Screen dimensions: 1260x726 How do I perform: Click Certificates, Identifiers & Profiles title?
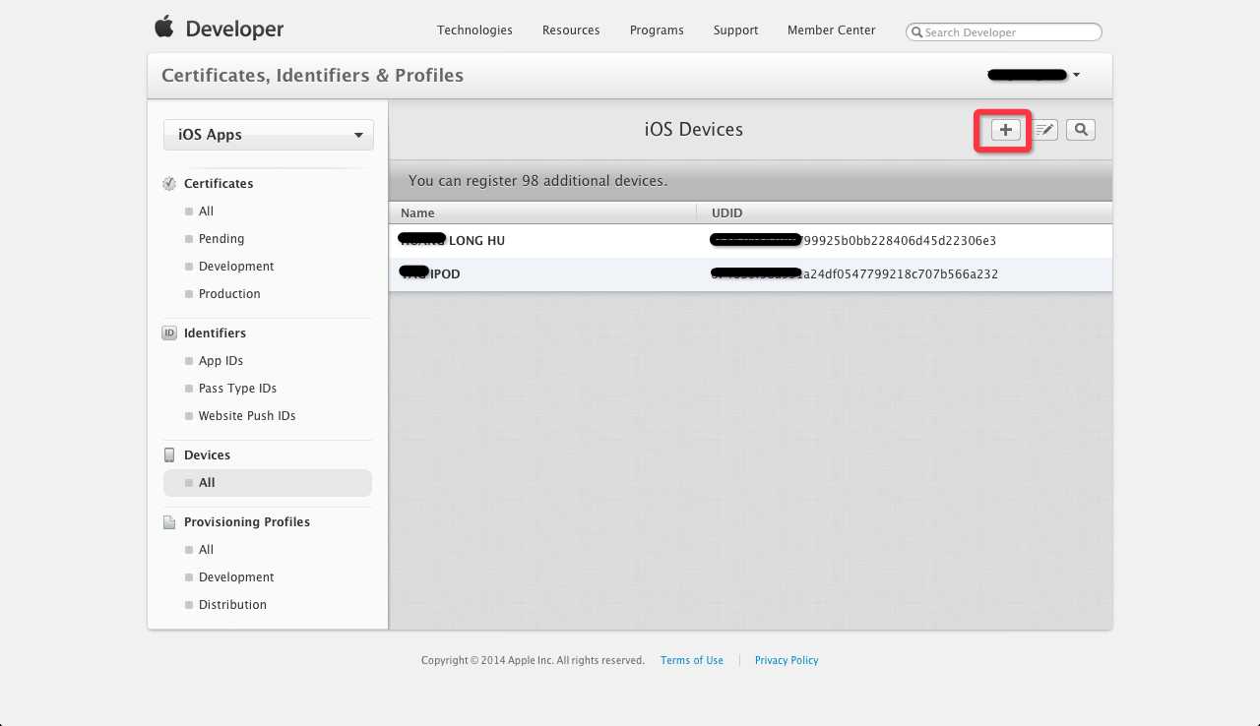pos(312,76)
